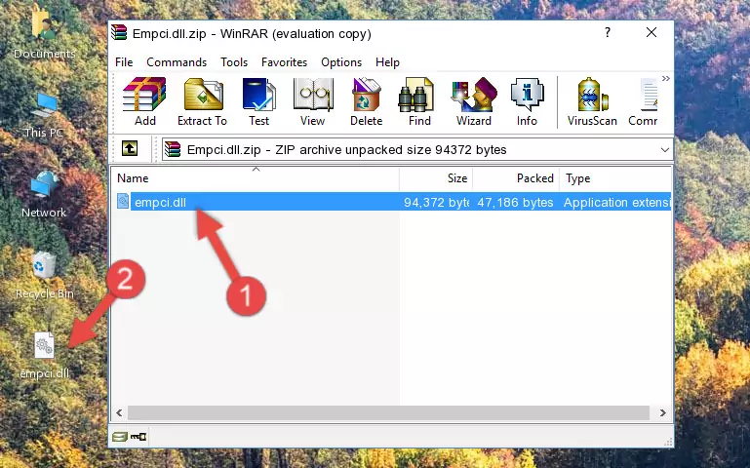Expand hidden toolbar buttons chevron
The height and width of the screenshot is (468, 750).
pyautogui.click(x=666, y=78)
